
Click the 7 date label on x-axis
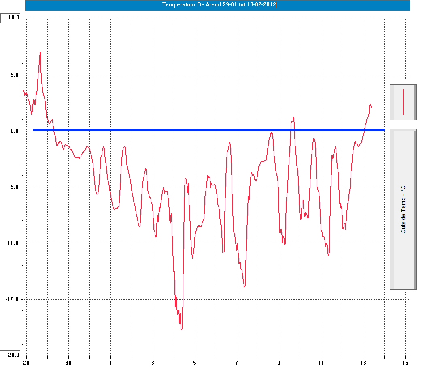pos(237,363)
